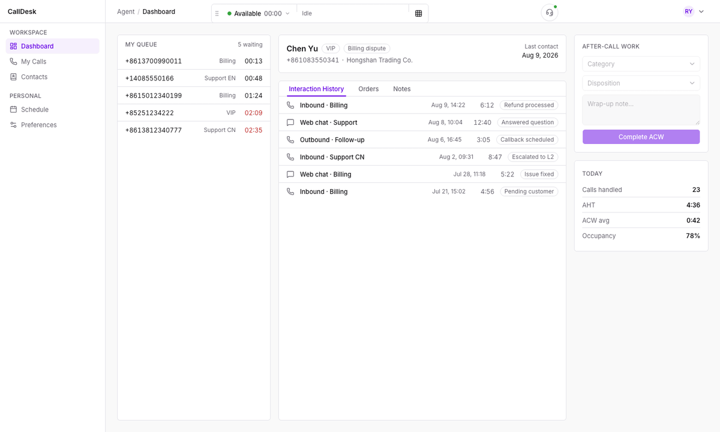720x432 pixels.
Task: Click the Billing dispute tag
Action: coord(367,49)
